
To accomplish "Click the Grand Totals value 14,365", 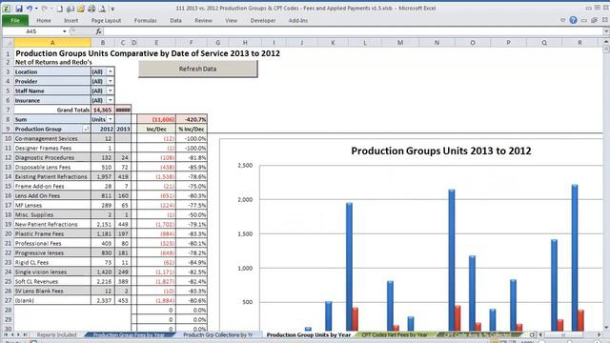I will tap(103, 110).
